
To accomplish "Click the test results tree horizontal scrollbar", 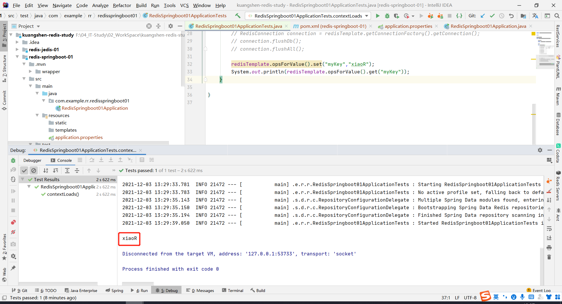I will 58,284.
